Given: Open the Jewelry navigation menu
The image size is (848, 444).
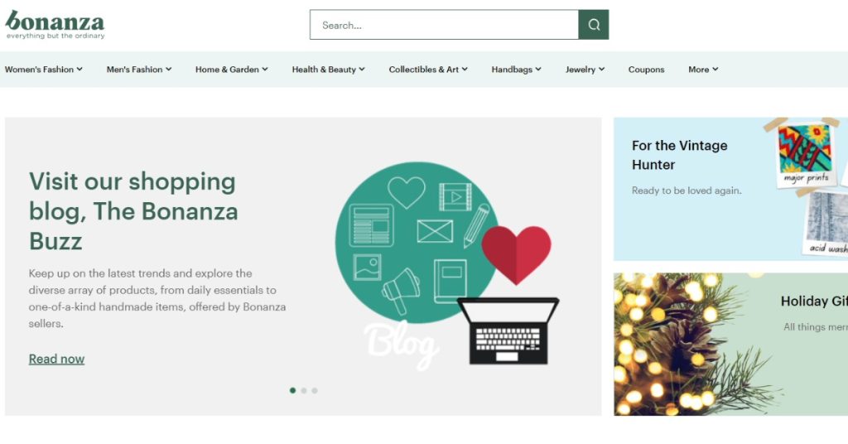Looking at the screenshot, I should (585, 70).
